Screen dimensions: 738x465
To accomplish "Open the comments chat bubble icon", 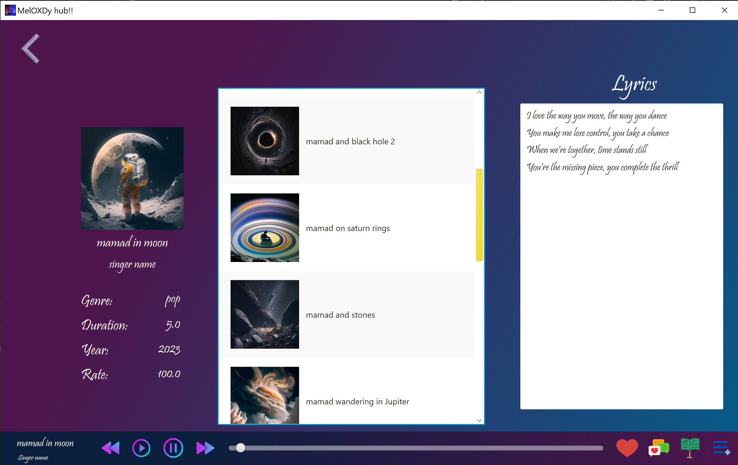I will tap(658, 448).
